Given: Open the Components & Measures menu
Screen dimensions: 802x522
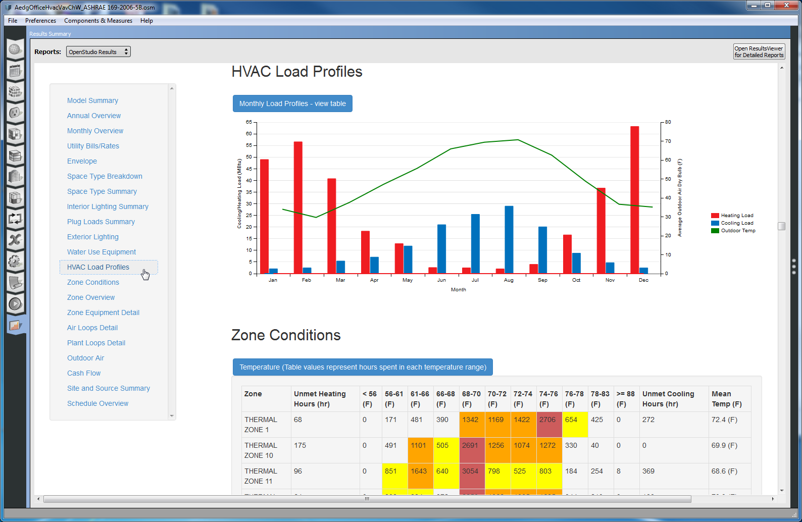Looking at the screenshot, I should coord(98,21).
